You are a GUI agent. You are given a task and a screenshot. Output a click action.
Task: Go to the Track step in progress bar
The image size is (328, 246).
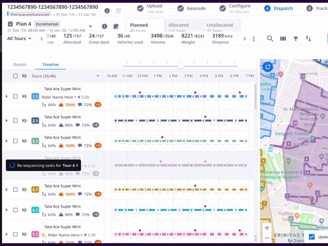[317, 8]
